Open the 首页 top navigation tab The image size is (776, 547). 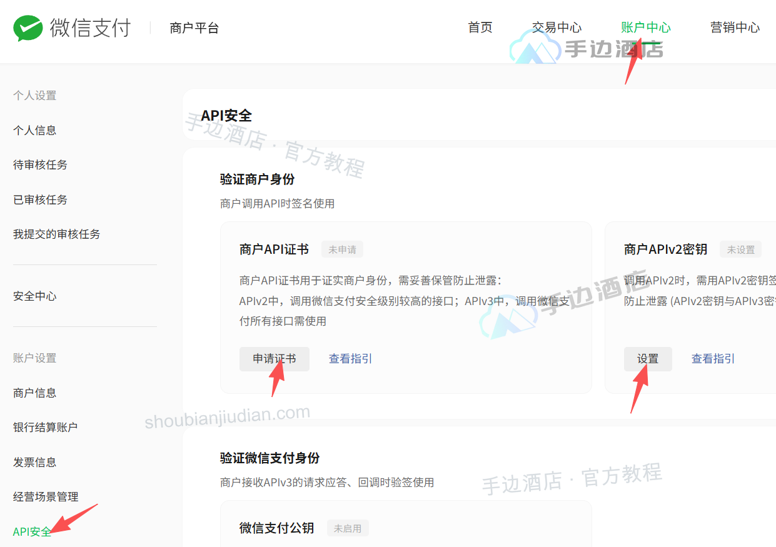point(480,28)
